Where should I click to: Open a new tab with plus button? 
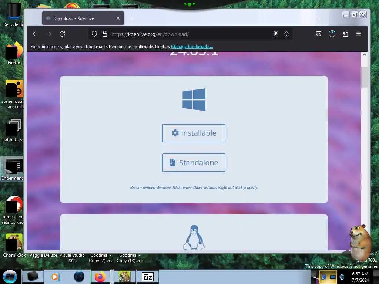click(x=132, y=18)
